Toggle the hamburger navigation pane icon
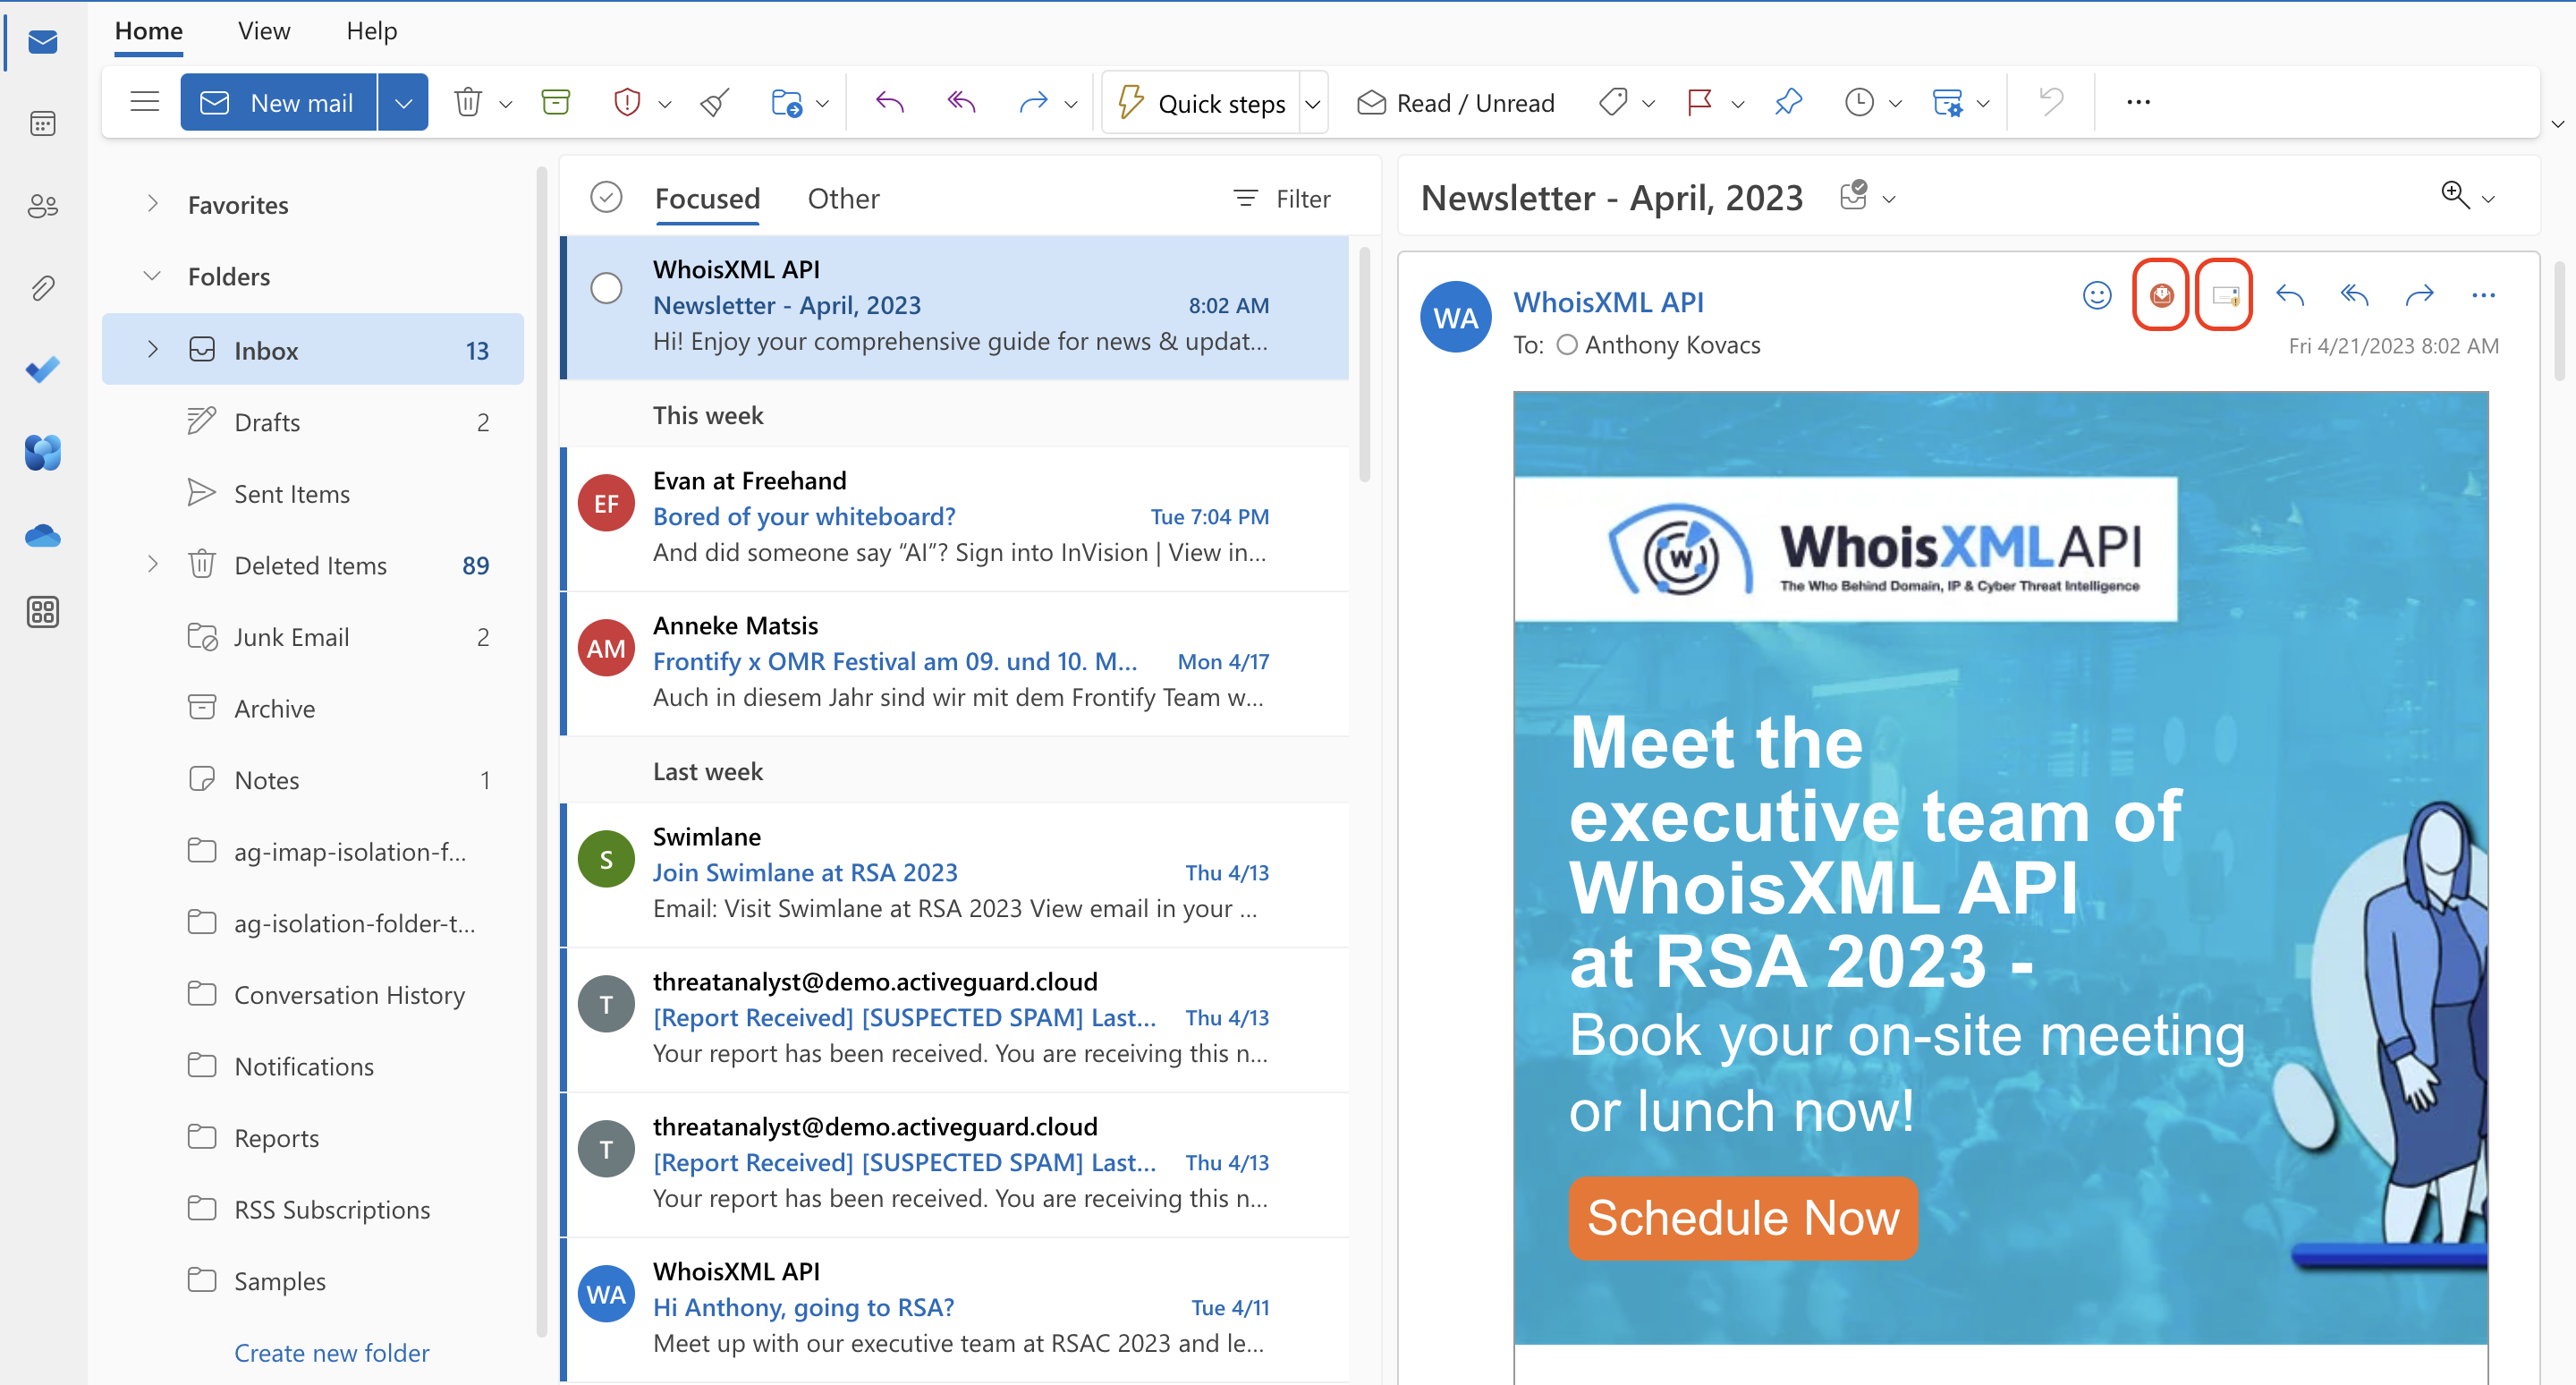This screenshot has height=1385, width=2576. coord(145,102)
